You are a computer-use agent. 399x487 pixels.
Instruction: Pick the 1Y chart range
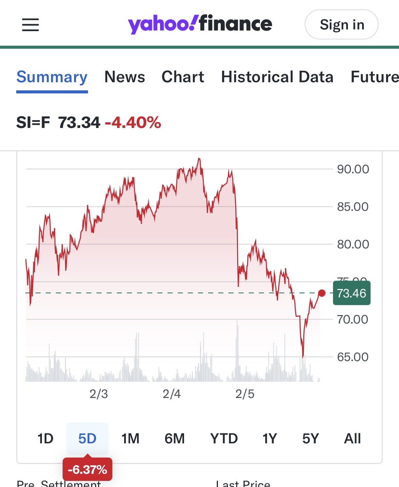270,439
